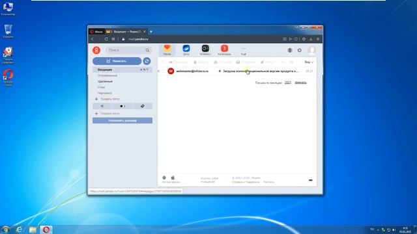Take a snapshot with camera icon
417x234 pixels.
click(x=285, y=39)
